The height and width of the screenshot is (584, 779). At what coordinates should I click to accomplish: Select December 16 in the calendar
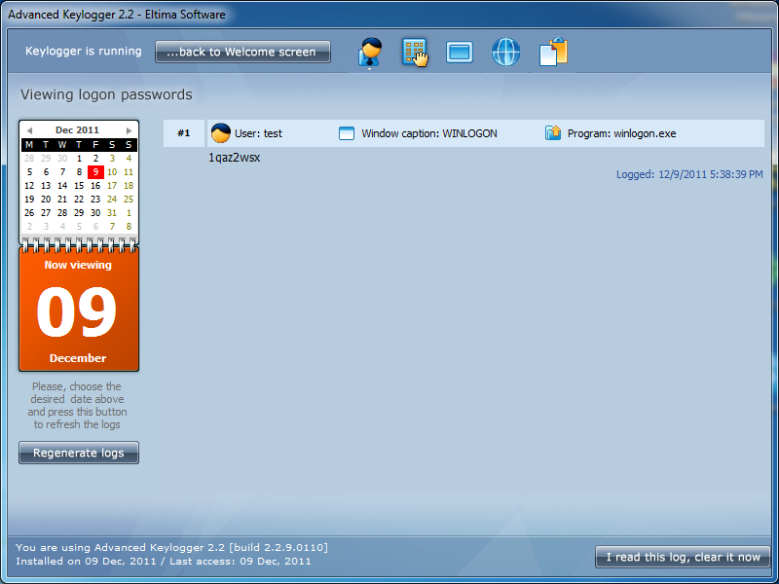tap(95, 186)
